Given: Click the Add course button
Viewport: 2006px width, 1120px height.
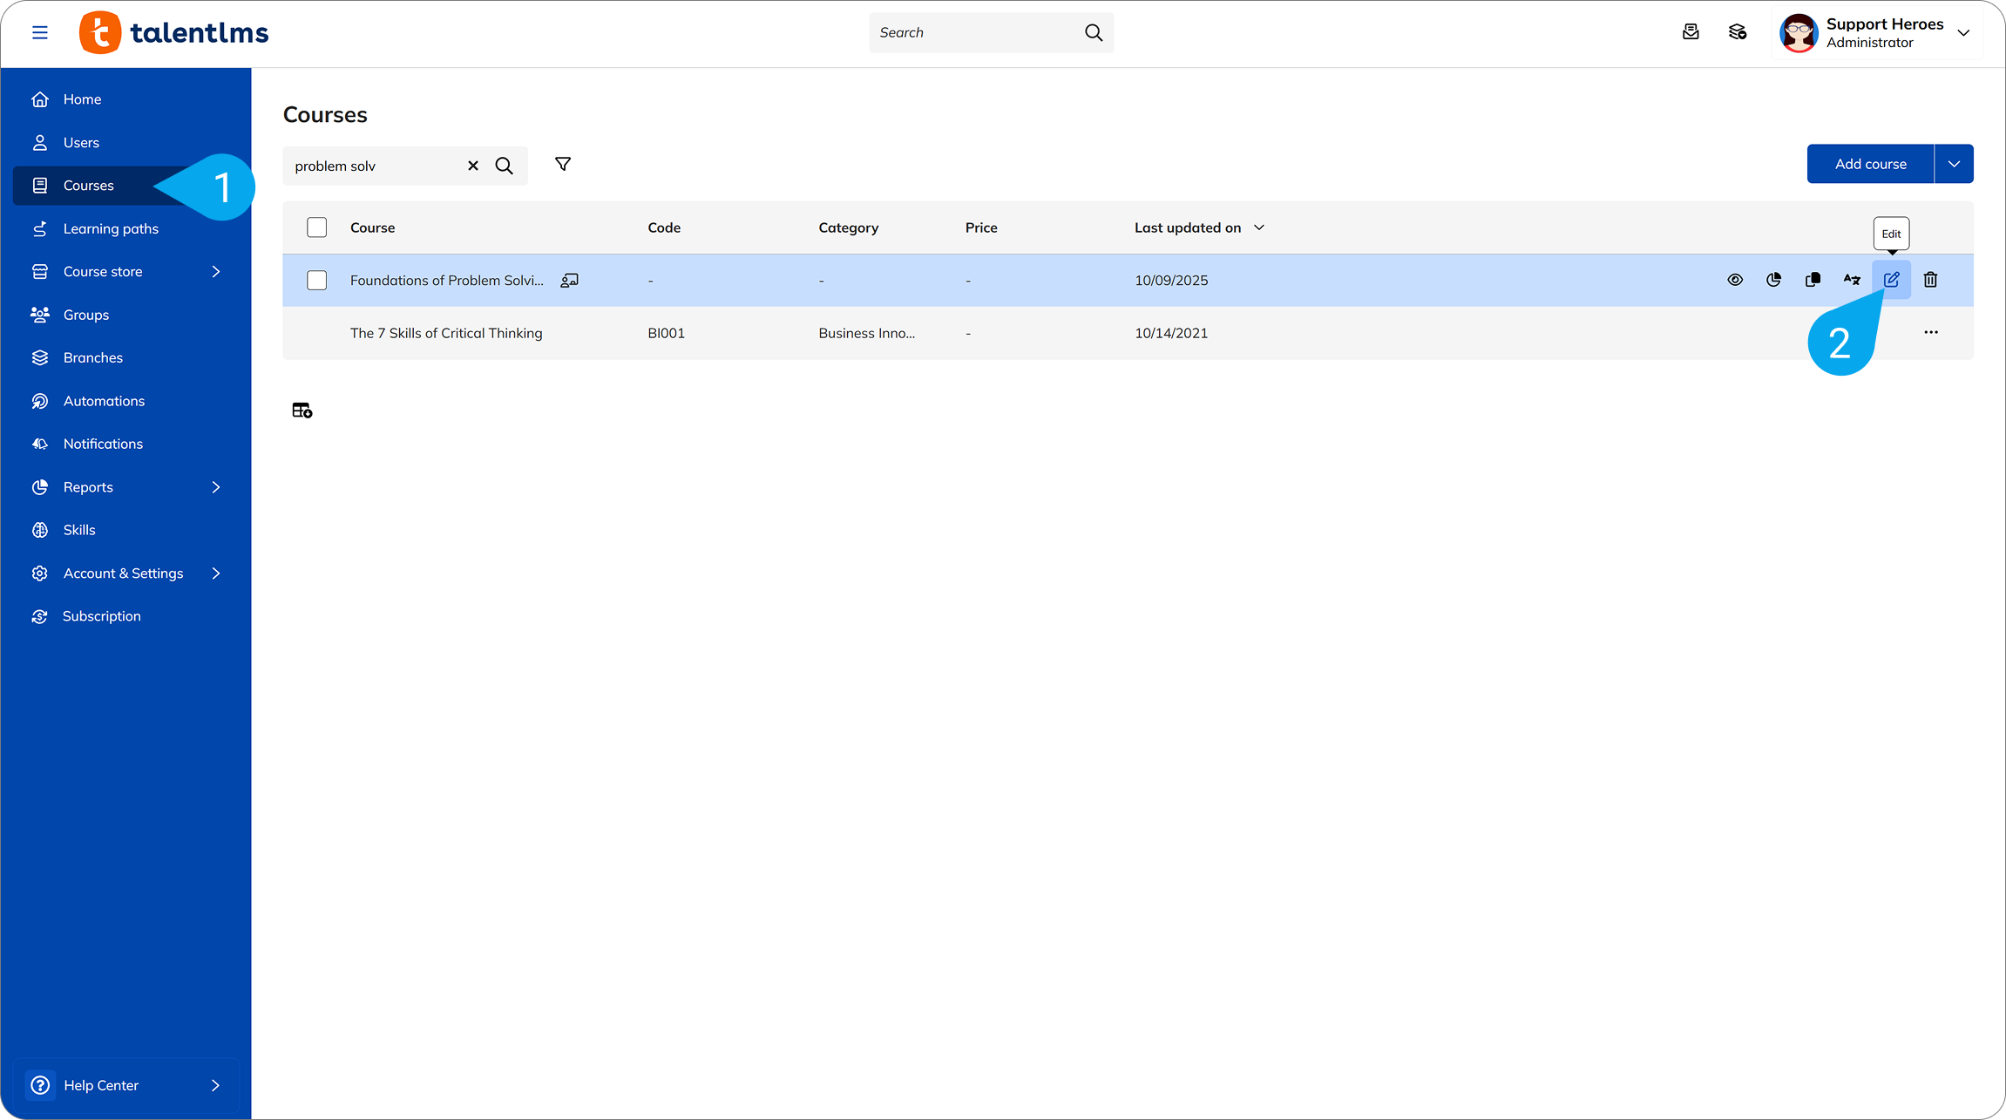Looking at the screenshot, I should [1870, 164].
